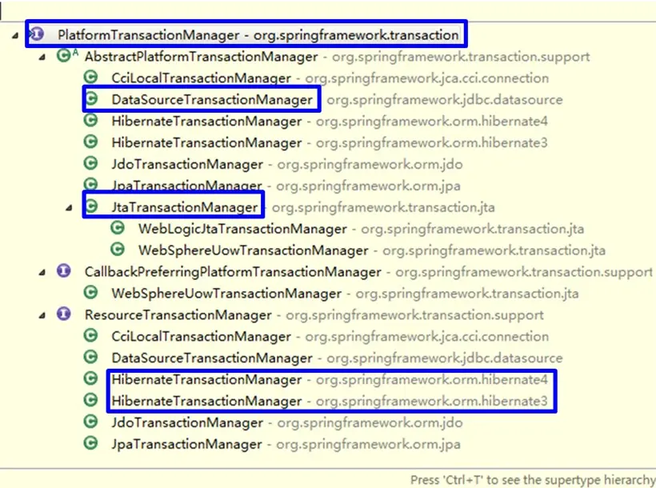The width and height of the screenshot is (656, 488).
Task: Select the JtaTransactionManager label
Action: (185, 207)
